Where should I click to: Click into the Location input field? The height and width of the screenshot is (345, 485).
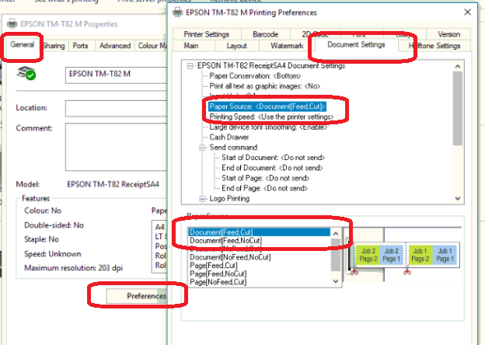point(116,108)
